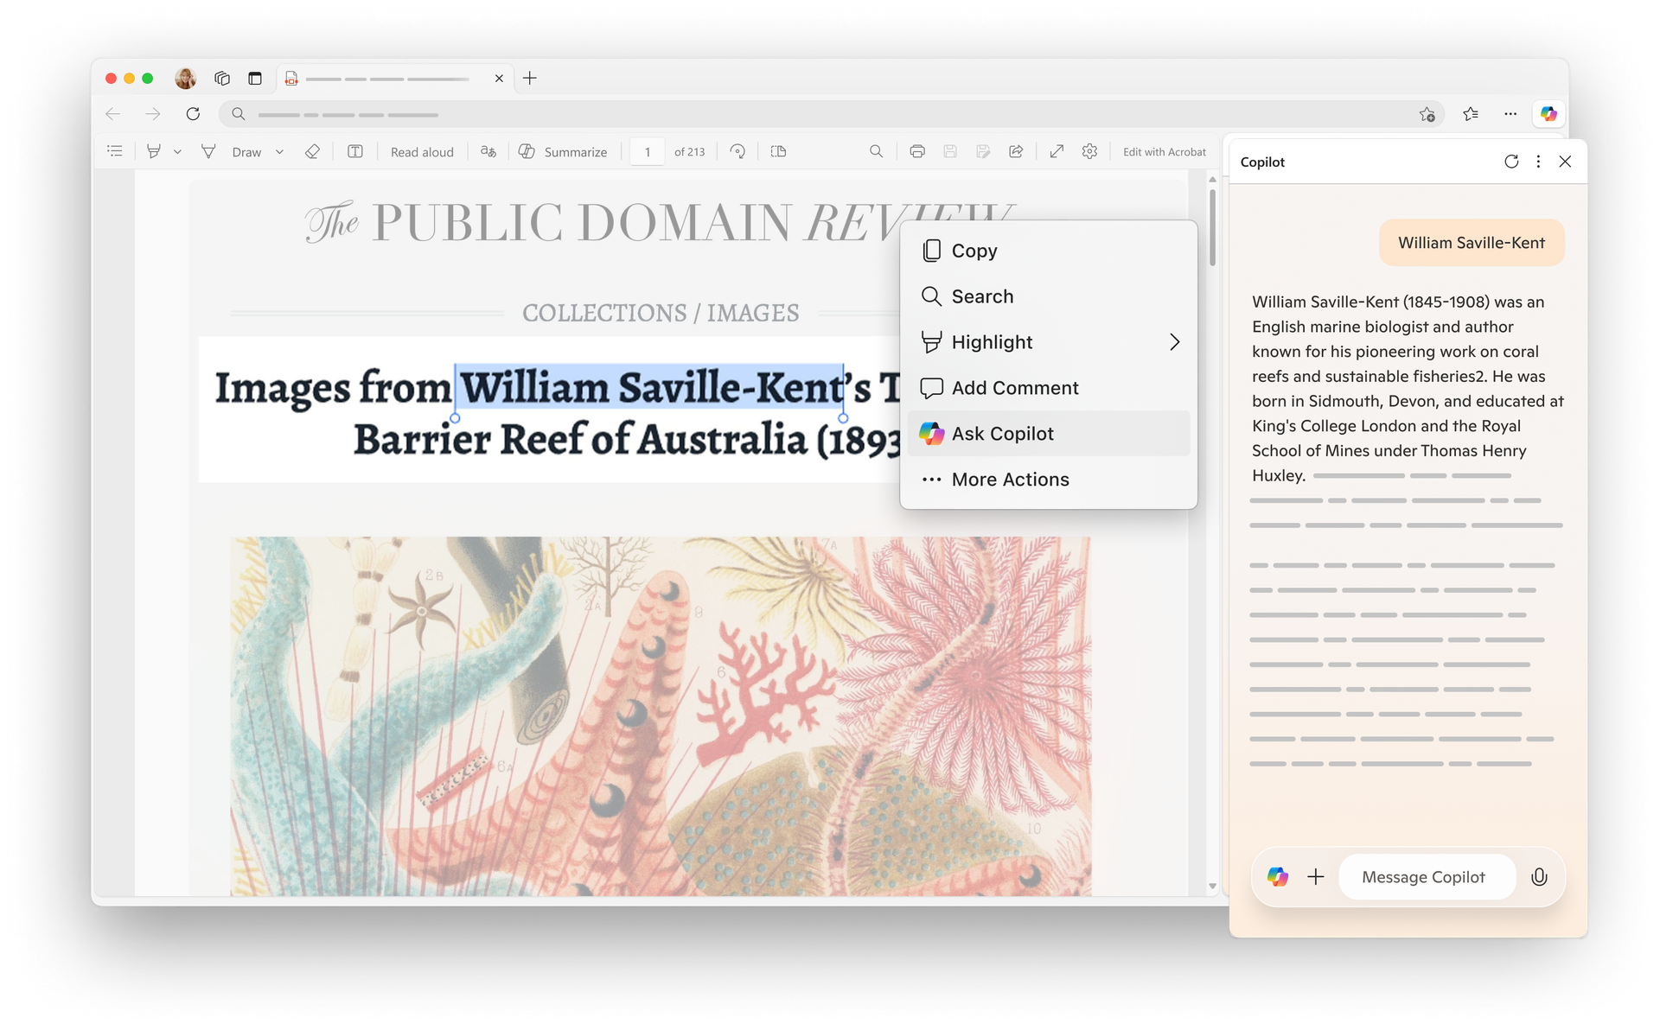Click the Add text annotation icon
The height and width of the screenshot is (1030, 1660).
coord(355,151)
